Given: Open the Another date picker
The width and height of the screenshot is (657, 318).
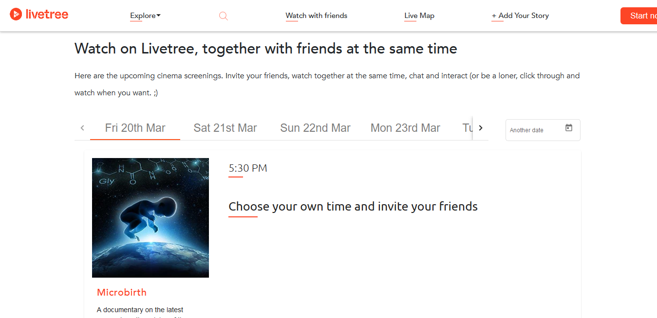Looking at the screenshot, I should pos(543,130).
